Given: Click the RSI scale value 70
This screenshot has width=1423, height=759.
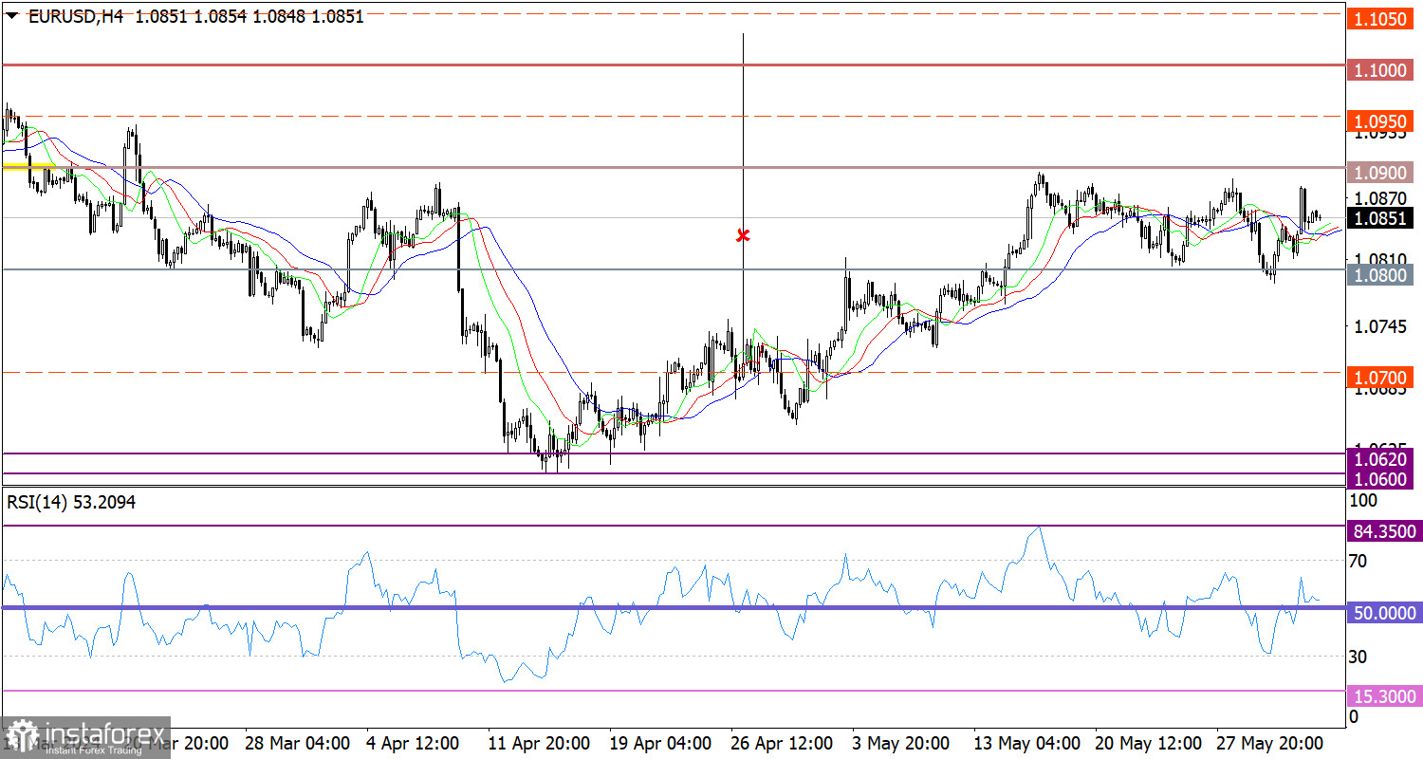Looking at the screenshot, I should pyautogui.click(x=1358, y=561).
